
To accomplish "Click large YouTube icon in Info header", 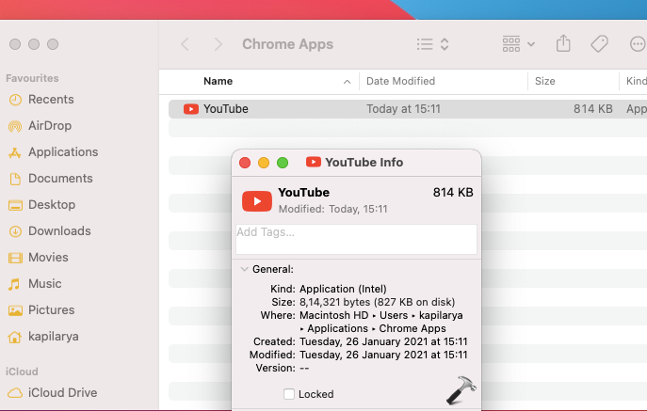I will coord(257,201).
